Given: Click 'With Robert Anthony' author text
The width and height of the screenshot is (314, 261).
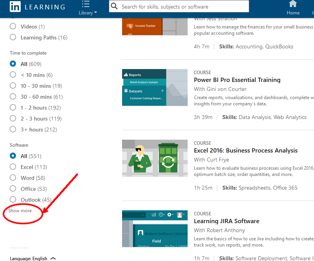Looking at the screenshot, I should [x=219, y=230].
